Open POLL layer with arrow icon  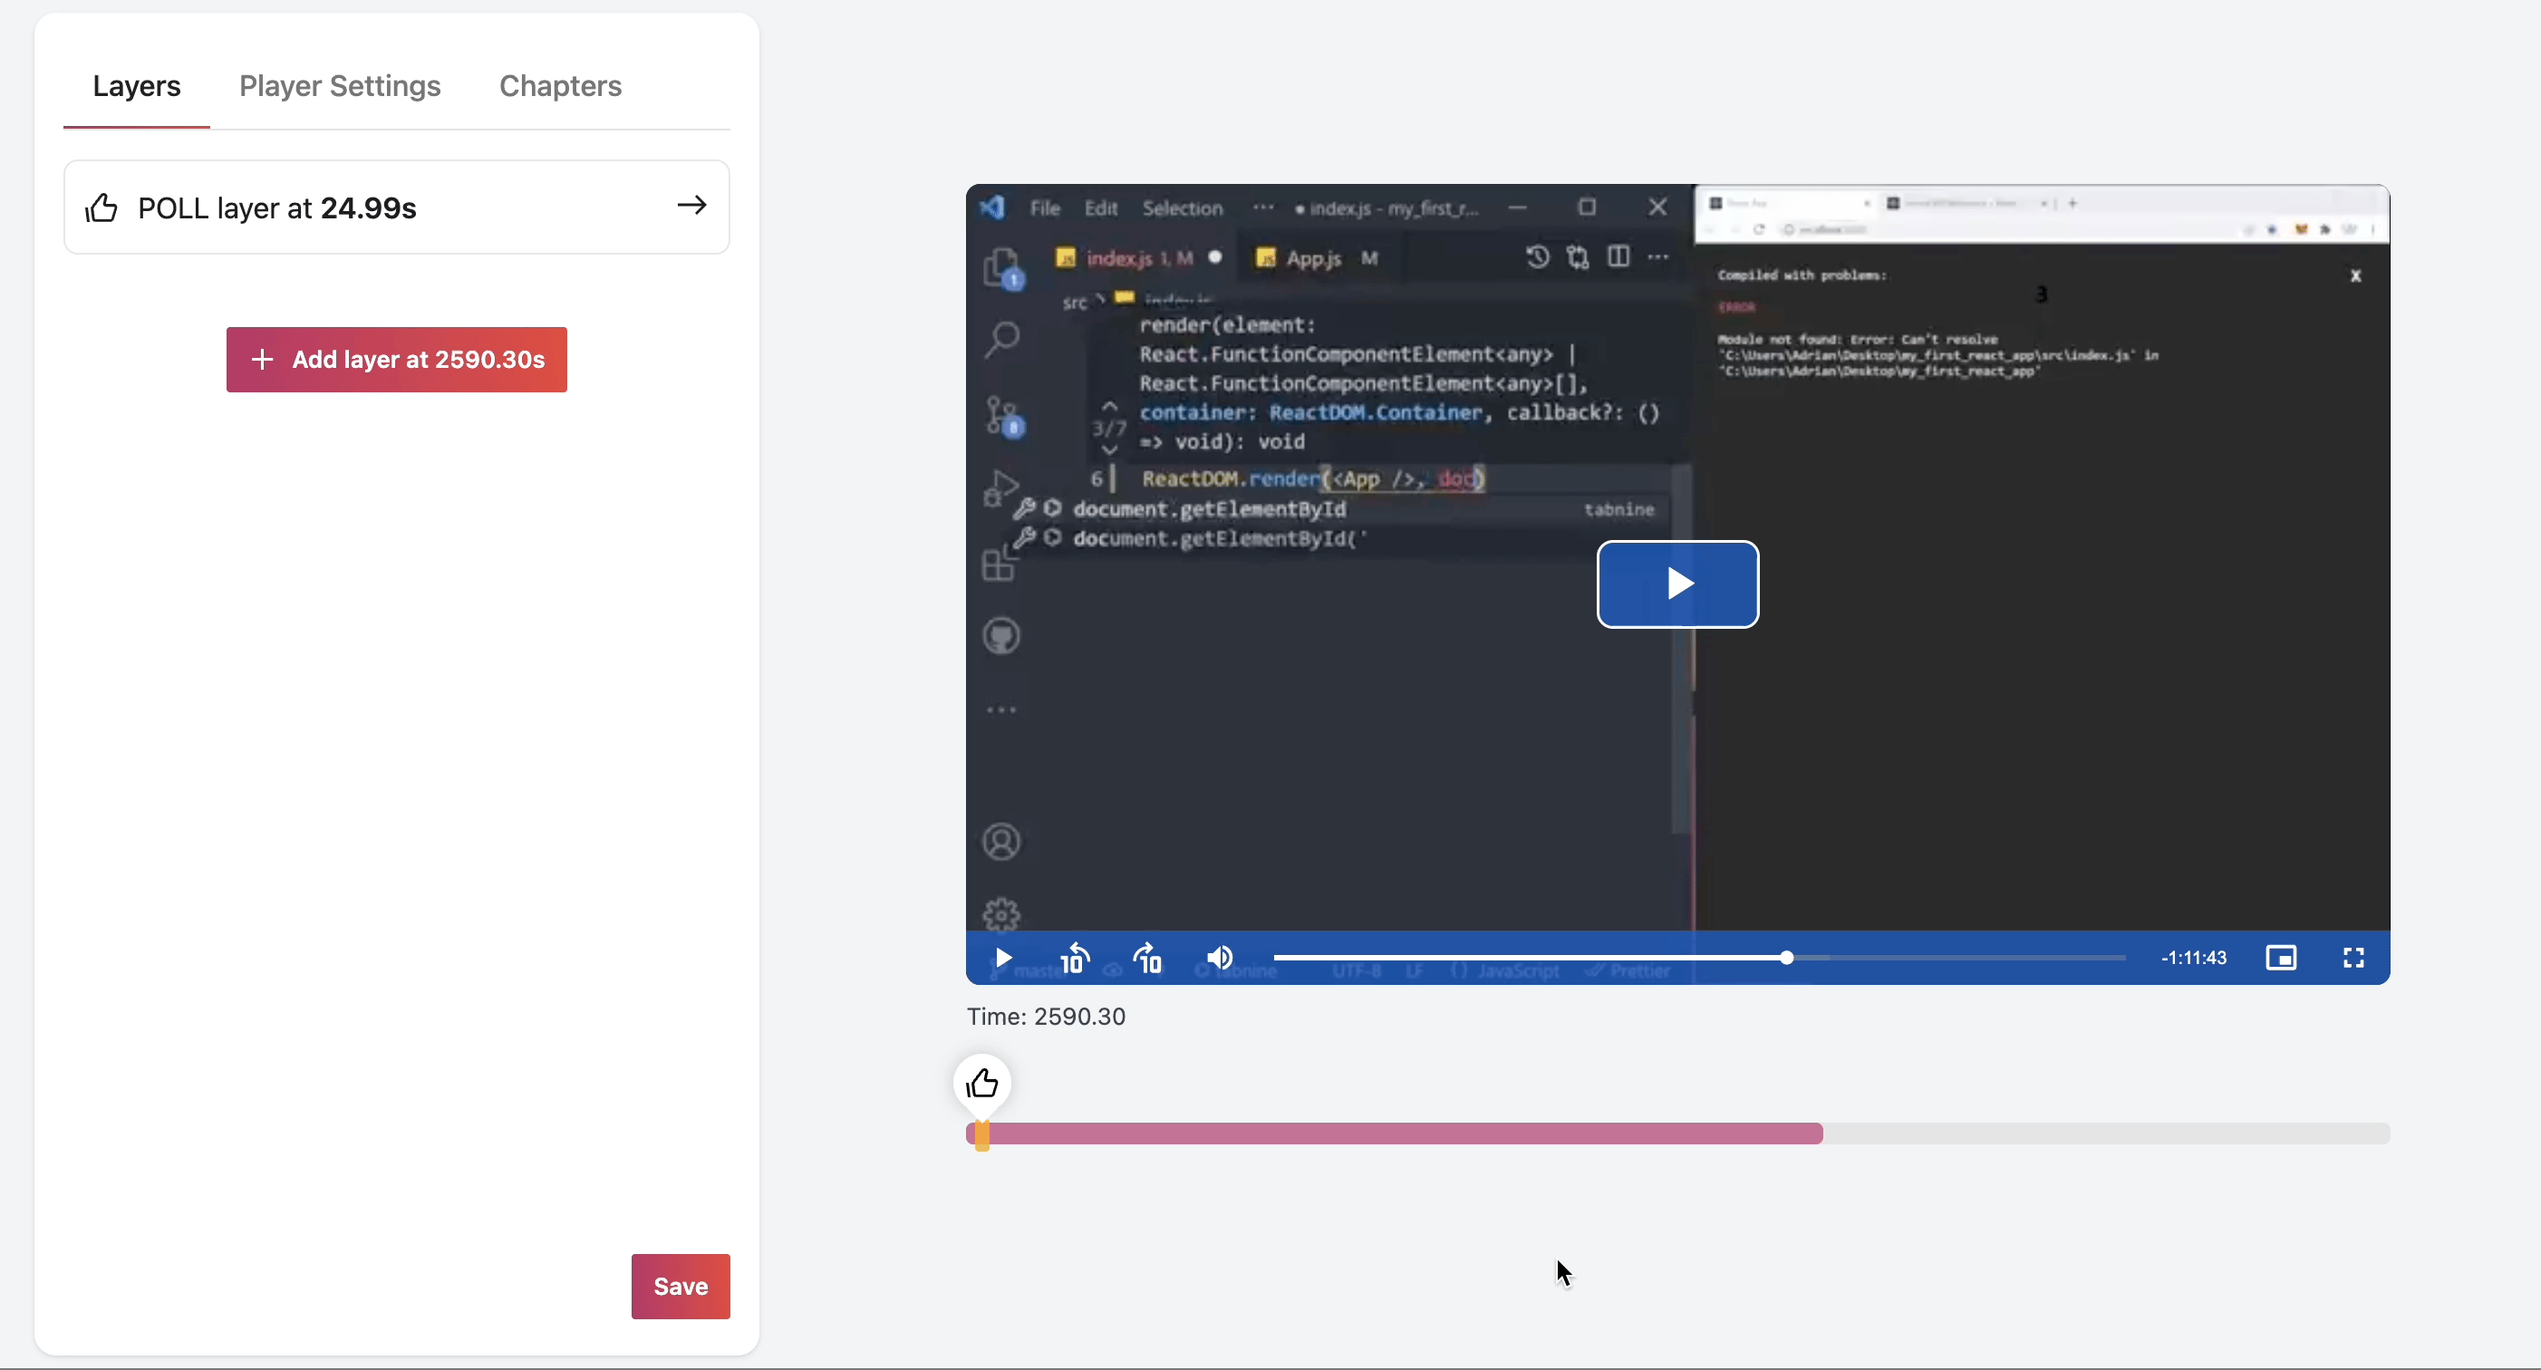point(691,205)
